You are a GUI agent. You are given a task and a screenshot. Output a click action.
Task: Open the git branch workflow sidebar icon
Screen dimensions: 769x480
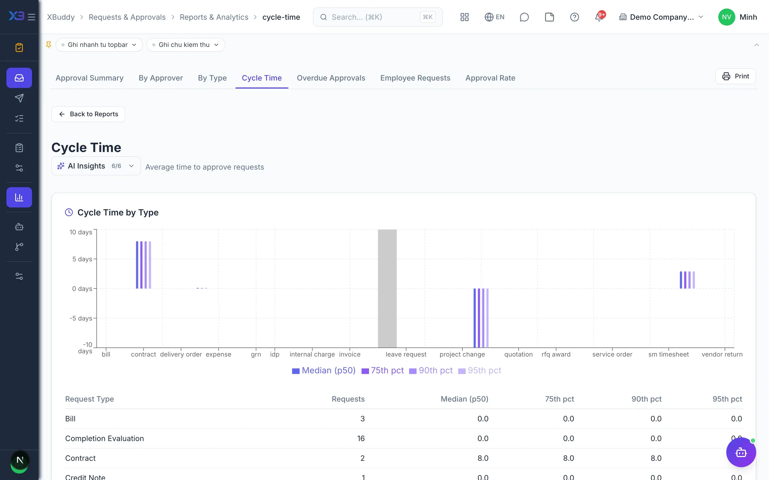(19, 247)
